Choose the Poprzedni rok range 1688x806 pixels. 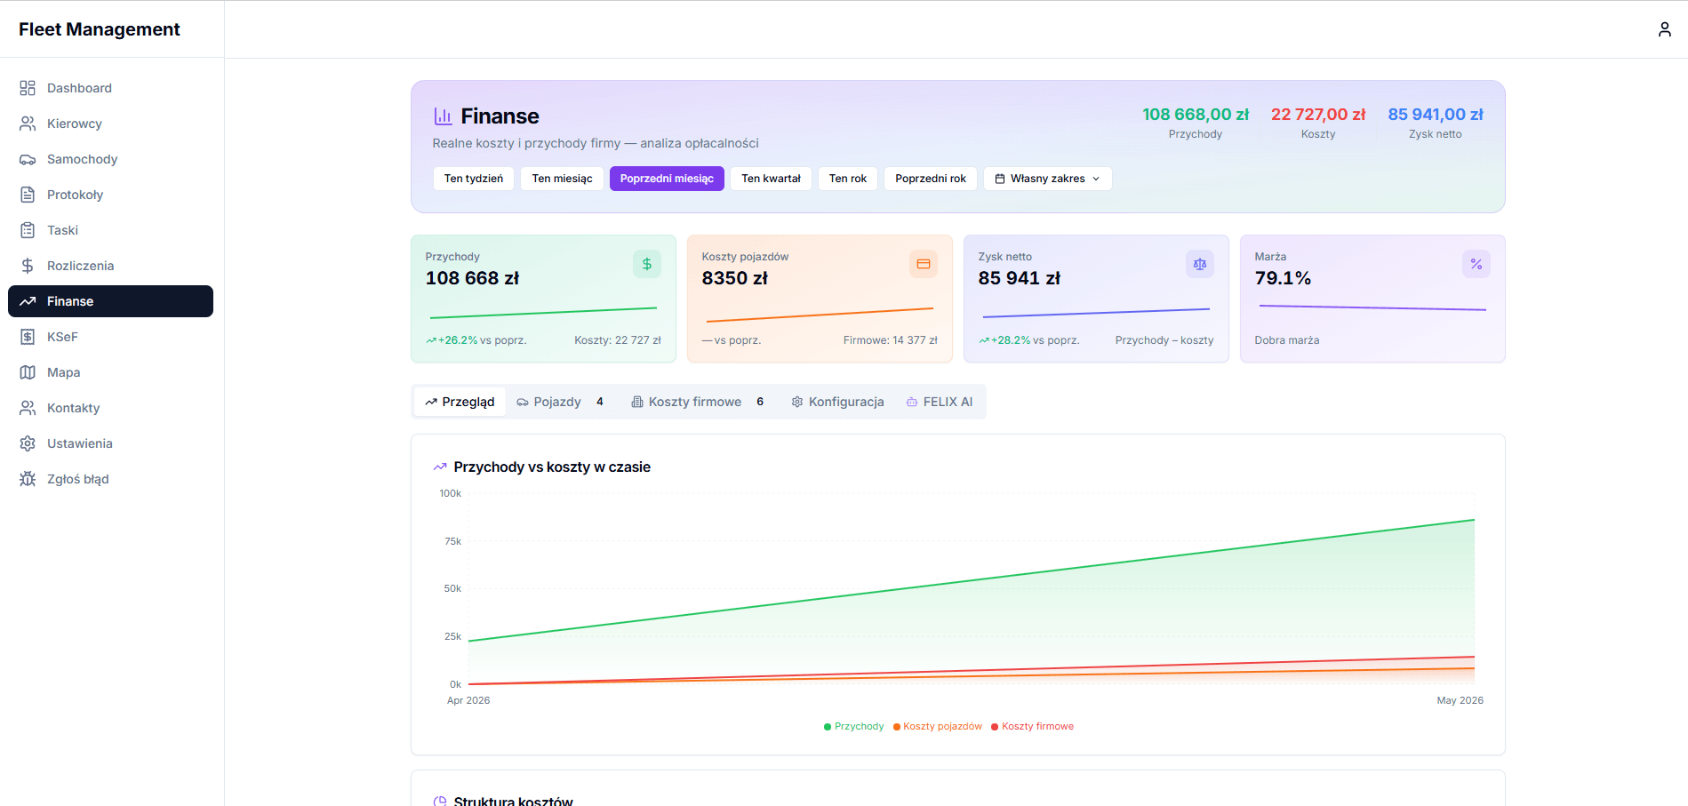pos(931,179)
